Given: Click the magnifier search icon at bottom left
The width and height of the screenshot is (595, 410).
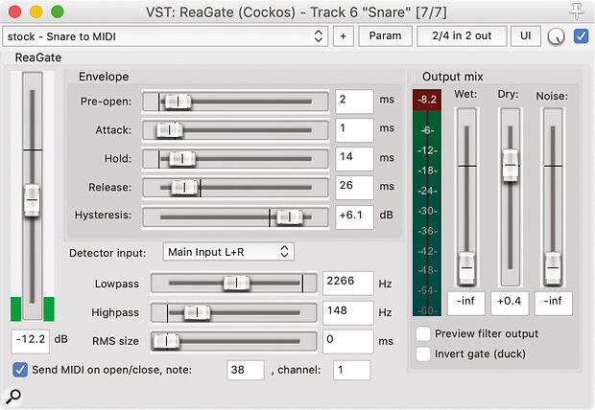Looking at the screenshot, I should tap(13, 397).
